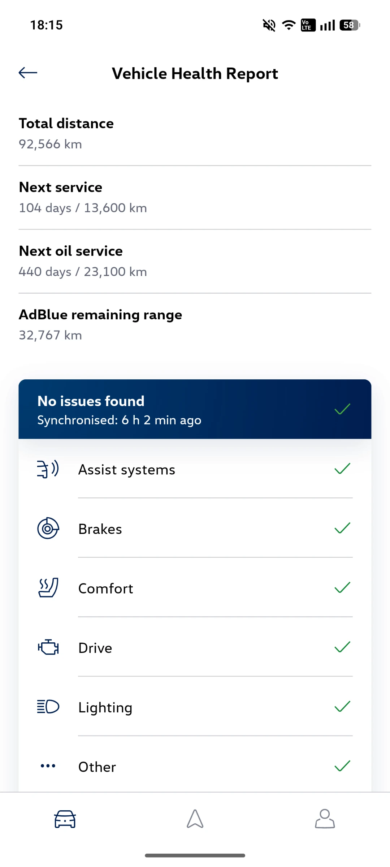Open the Comfort category label
The width and height of the screenshot is (390, 867).
(x=106, y=588)
